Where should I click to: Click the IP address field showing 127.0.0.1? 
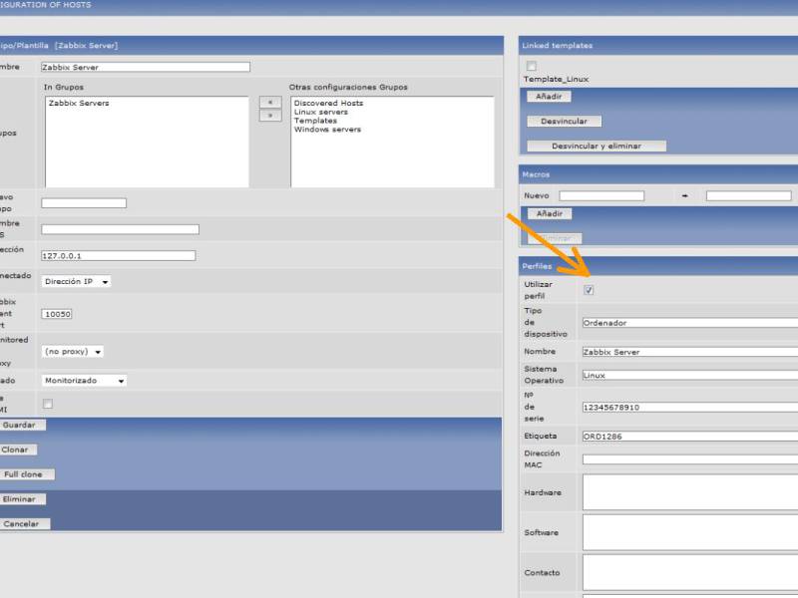pos(118,255)
